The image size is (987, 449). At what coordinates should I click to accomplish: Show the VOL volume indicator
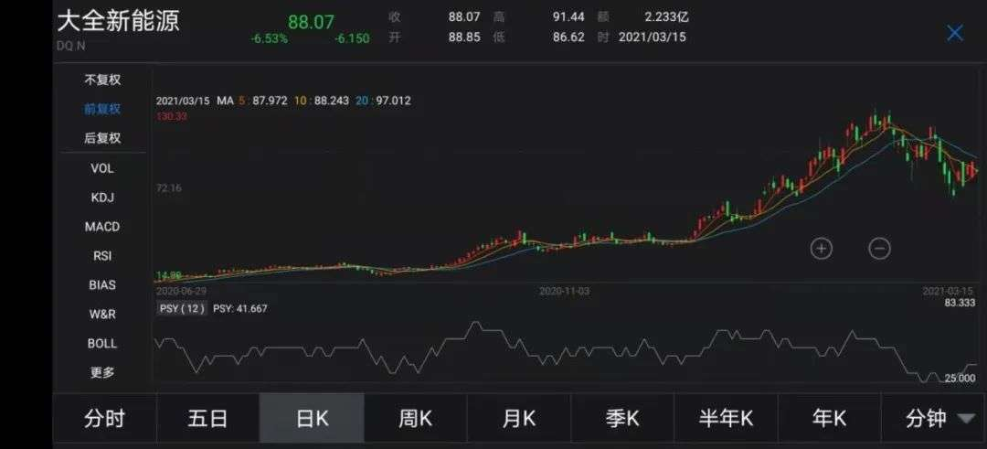tap(102, 168)
